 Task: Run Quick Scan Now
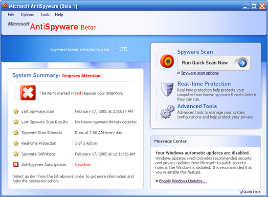tap(214, 63)
